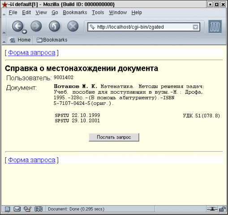Screen dimensions: 228x215
Task: Open the Window menu
Action: 118,13
